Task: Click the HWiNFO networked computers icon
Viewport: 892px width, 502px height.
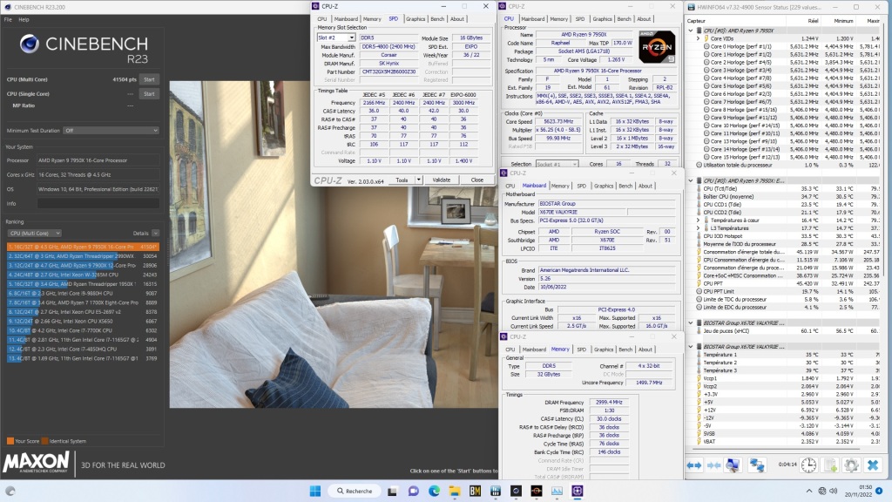Action: click(757, 465)
